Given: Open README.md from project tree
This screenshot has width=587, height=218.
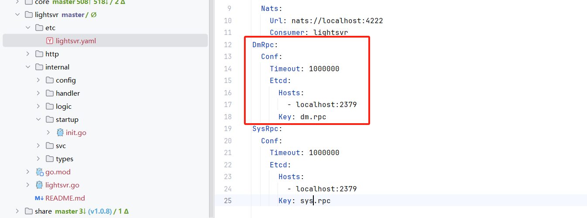Looking at the screenshot, I should tap(65, 198).
